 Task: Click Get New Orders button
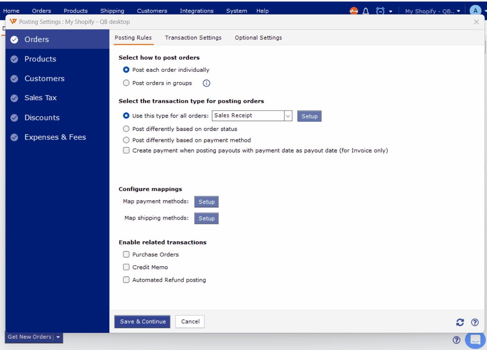point(30,337)
